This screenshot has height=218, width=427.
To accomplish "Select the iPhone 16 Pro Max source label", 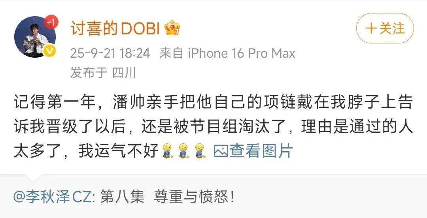I will tap(242, 53).
